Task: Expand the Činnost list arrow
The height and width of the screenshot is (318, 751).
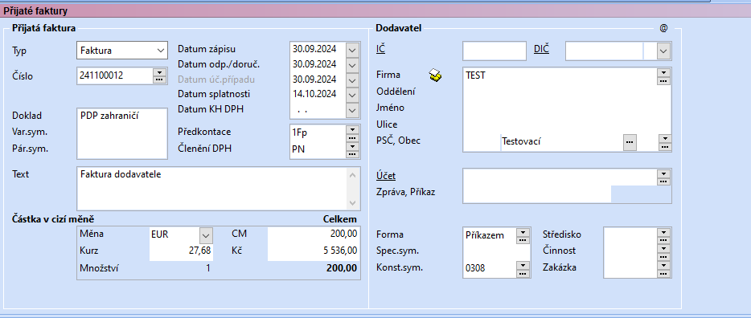Action: (663, 248)
